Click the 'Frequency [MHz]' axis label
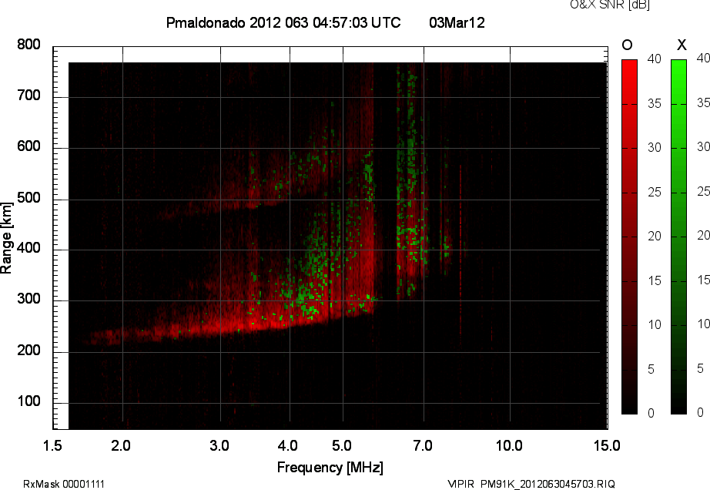 coord(330,468)
